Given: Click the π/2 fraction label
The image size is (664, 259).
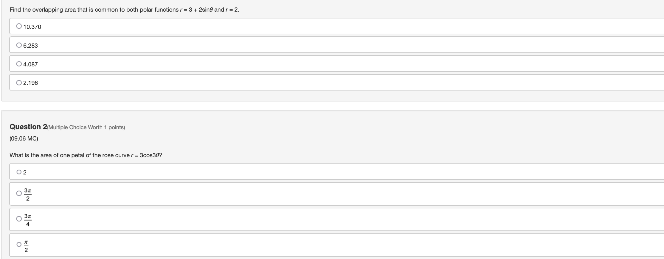Looking at the screenshot, I should [26, 245].
